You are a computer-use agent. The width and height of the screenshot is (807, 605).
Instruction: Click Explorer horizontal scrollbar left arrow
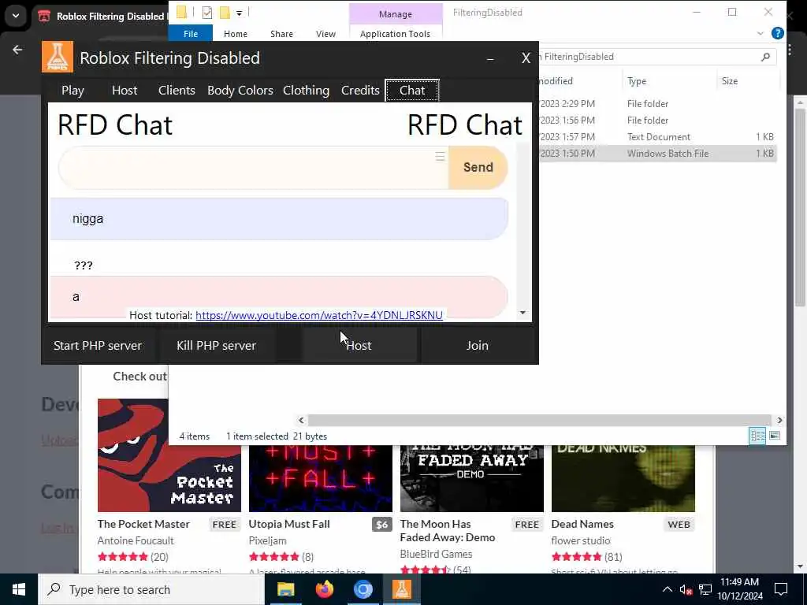pyautogui.click(x=301, y=421)
